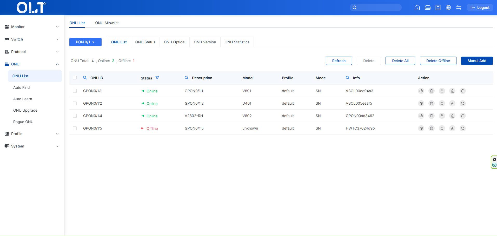This screenshot has width=497, height=236.
Task: Open the Status column filter funnel
Action: click(x=157, y=78)
